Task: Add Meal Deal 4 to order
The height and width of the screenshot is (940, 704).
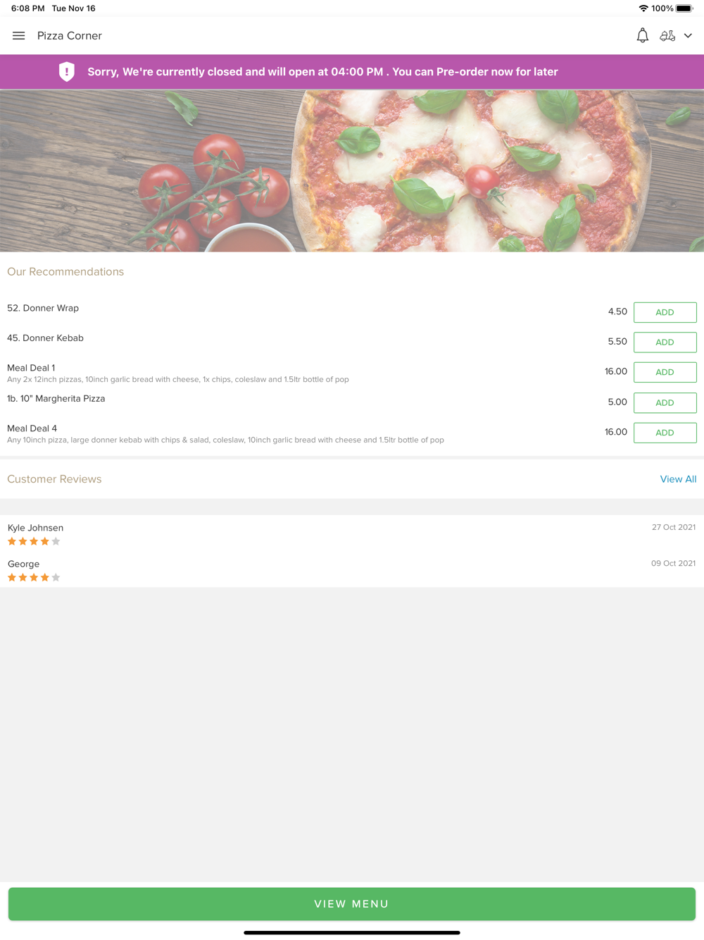Action: coord(665,433)
